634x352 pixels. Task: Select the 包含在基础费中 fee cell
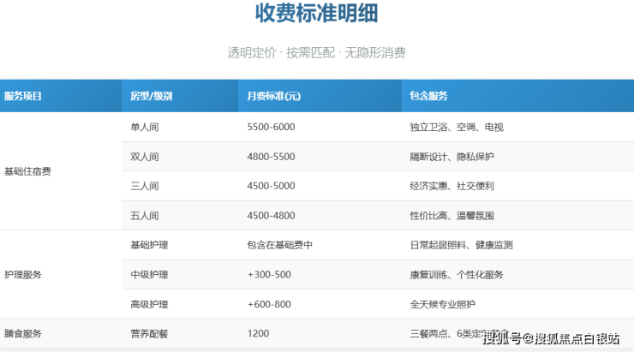(x=279, y=245)
